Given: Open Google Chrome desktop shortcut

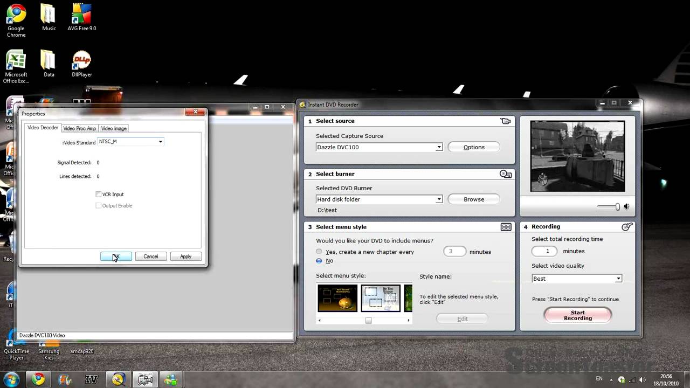Looking at the screenshot, I should pos(16,21).
